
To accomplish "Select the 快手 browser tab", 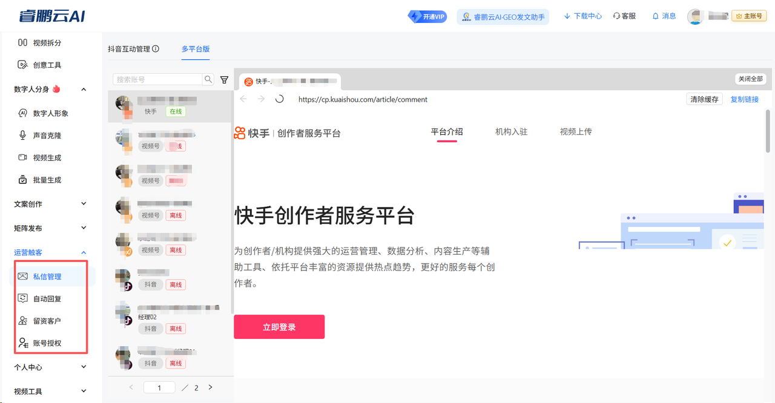I will (290, 82).
